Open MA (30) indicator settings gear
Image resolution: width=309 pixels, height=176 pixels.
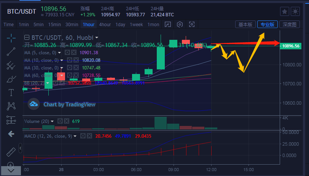[x=70, y=68]
